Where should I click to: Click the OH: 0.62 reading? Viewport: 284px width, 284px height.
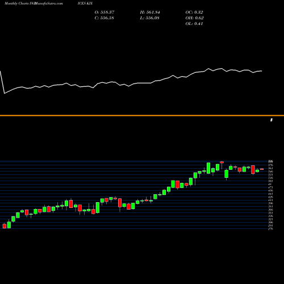[x=194, y=18]
